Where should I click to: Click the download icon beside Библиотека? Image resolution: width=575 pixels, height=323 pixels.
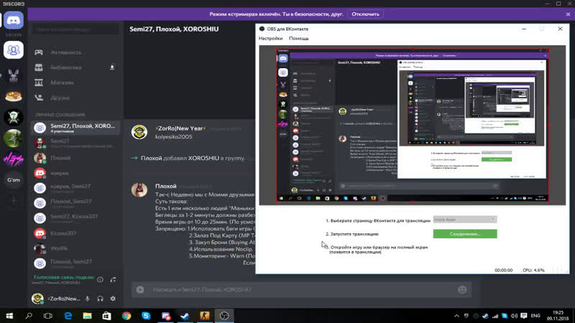(112, 67)
